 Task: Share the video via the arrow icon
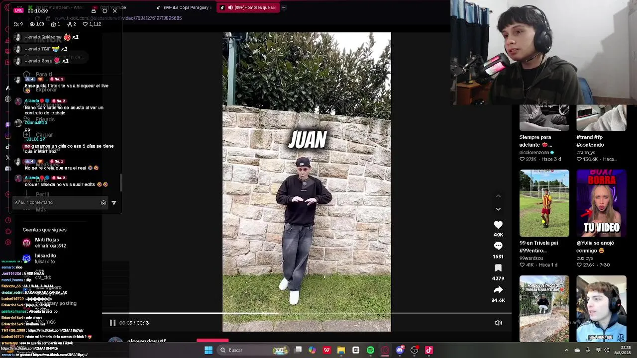click(x=498, y=289)
